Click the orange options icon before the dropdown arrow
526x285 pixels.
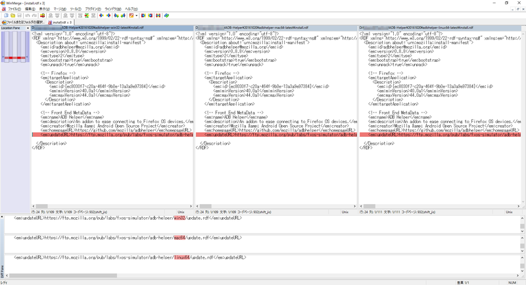click(131, 15)
